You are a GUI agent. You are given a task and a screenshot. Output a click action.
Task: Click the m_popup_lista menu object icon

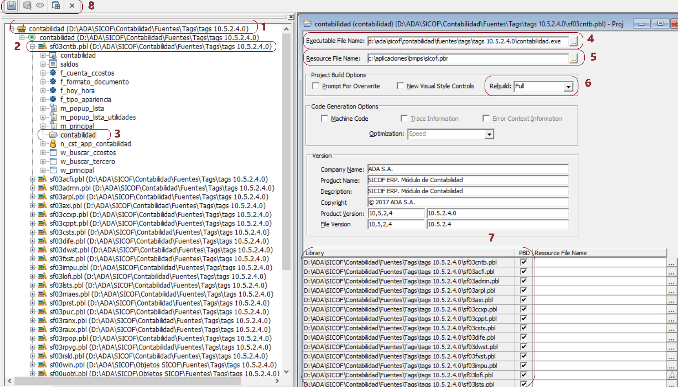(x=53, y=108)
